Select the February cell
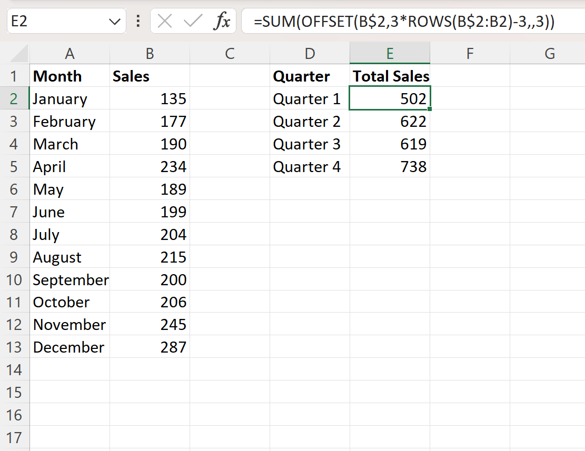Viewport: 585px width, 451px height. point(70,122)
